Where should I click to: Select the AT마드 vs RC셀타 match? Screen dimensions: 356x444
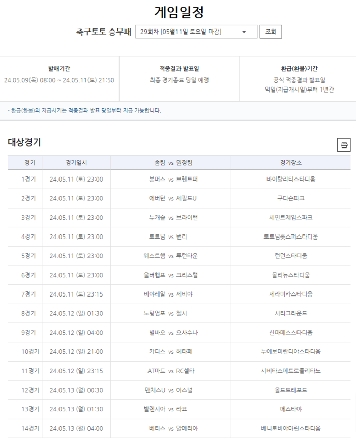pyautogui.click(x=171, y=371)
